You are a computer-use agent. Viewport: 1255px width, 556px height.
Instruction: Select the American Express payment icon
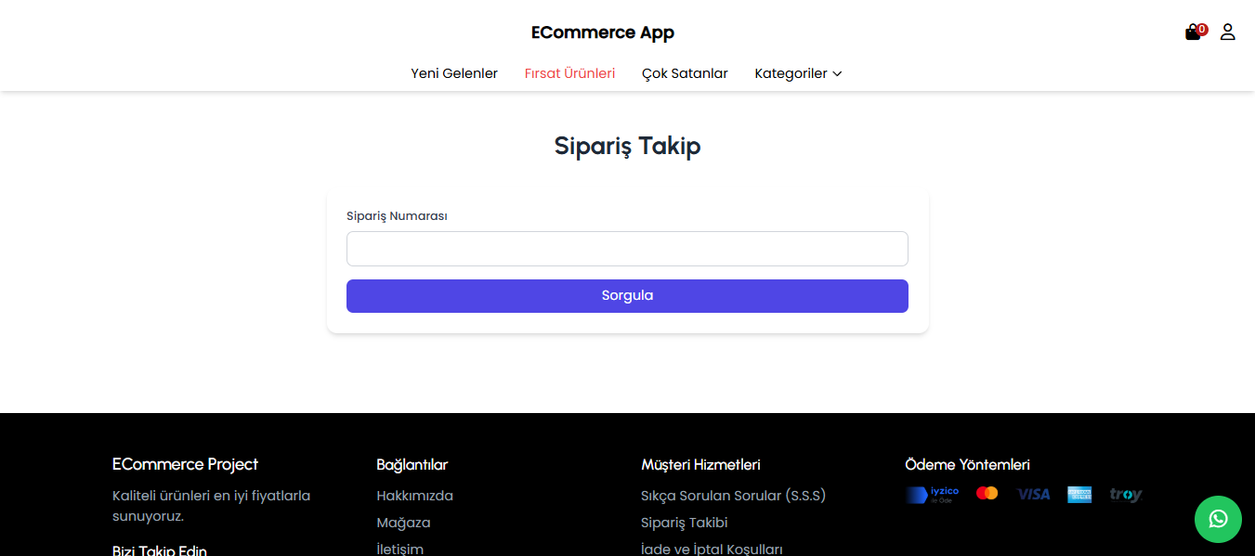(1079, 493)
